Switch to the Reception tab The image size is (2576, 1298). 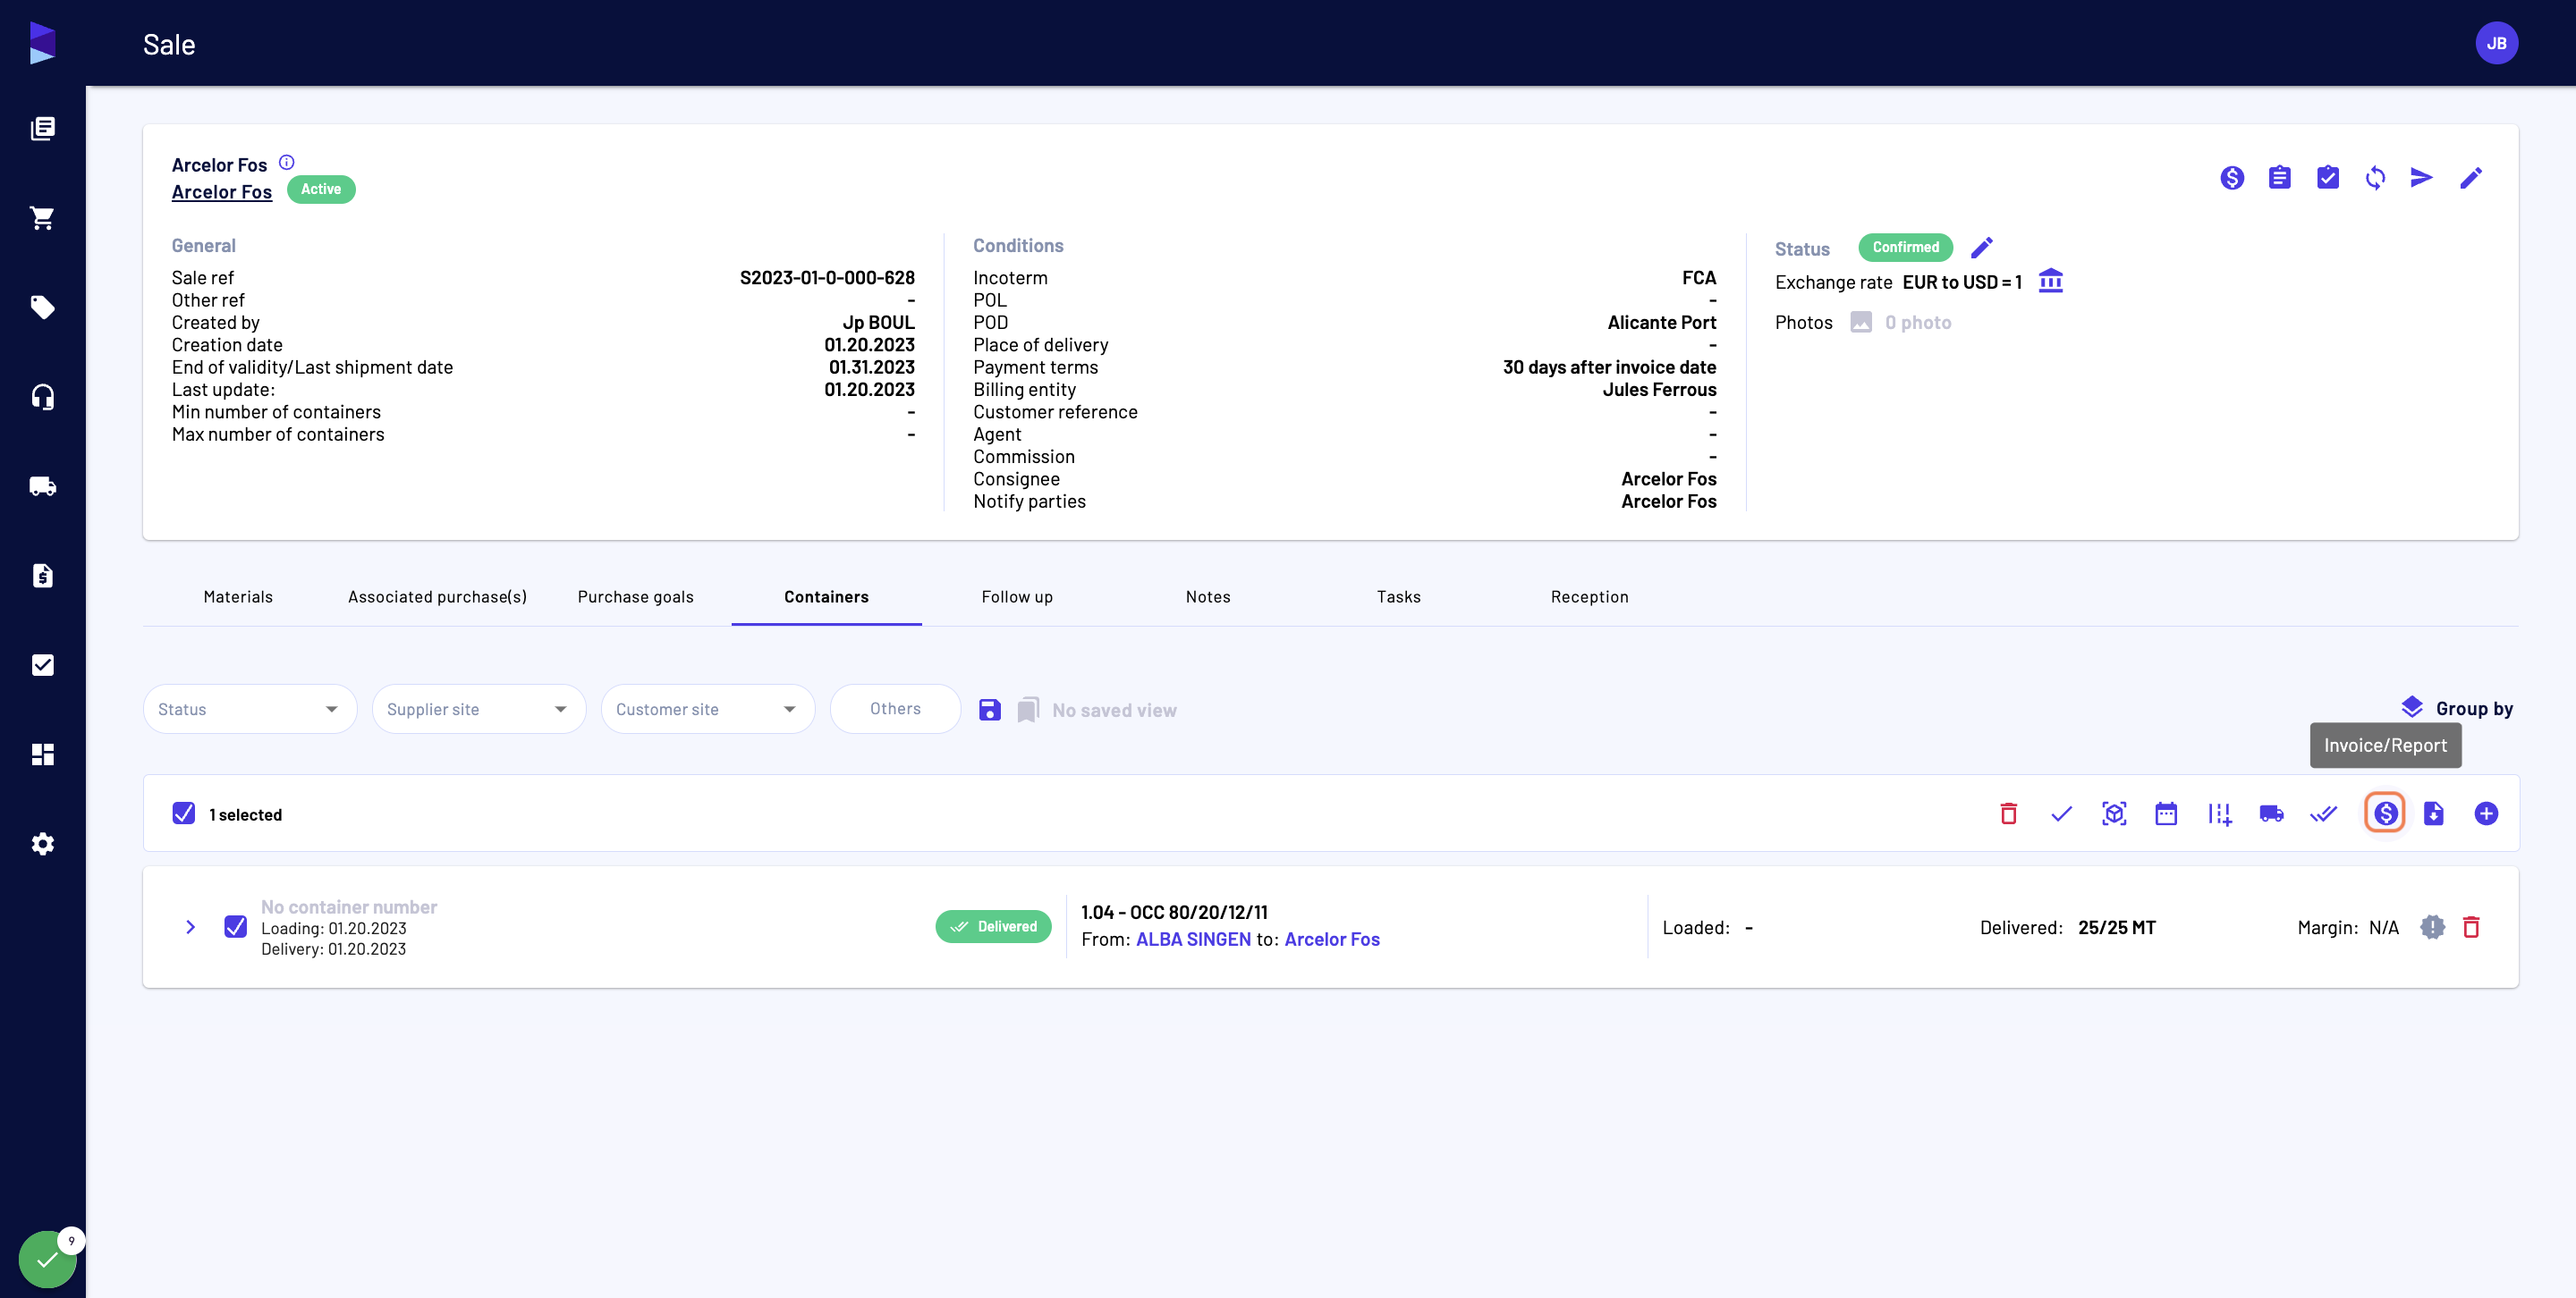pyautogui.click(x=1589, y=596)
